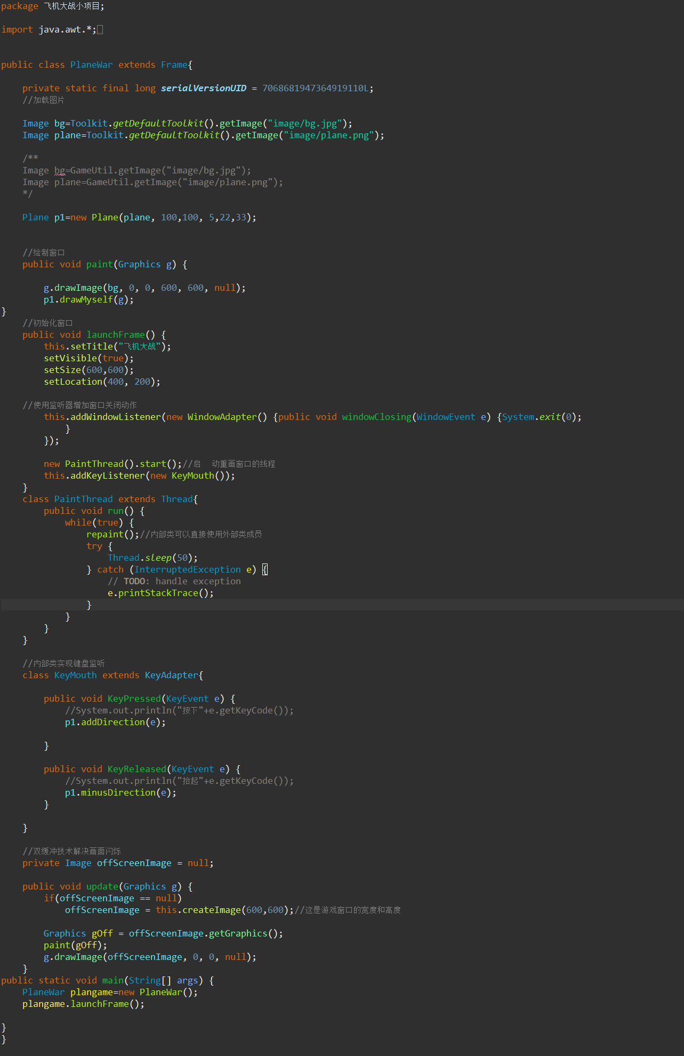This screenshot has height=1056, width=684.
Task: Click the boxed opening brace after catch clause
Action: (x=265, y=570)
